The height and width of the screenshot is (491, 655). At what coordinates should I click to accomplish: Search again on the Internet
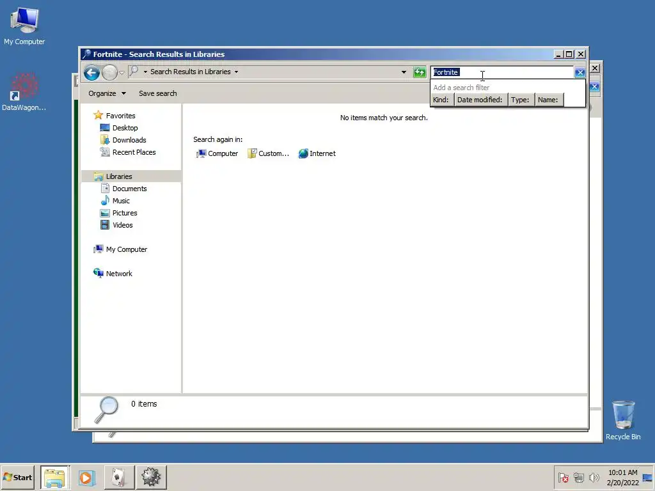click(317, 153)
